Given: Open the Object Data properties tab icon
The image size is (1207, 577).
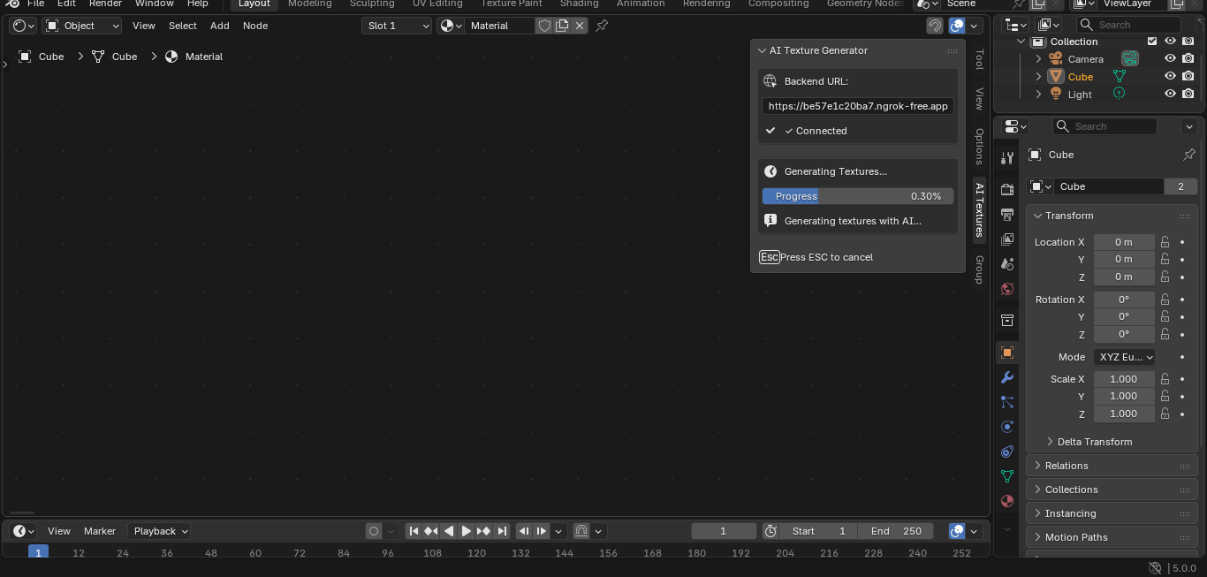Looking at the screenshot, I should point(1007,476).
